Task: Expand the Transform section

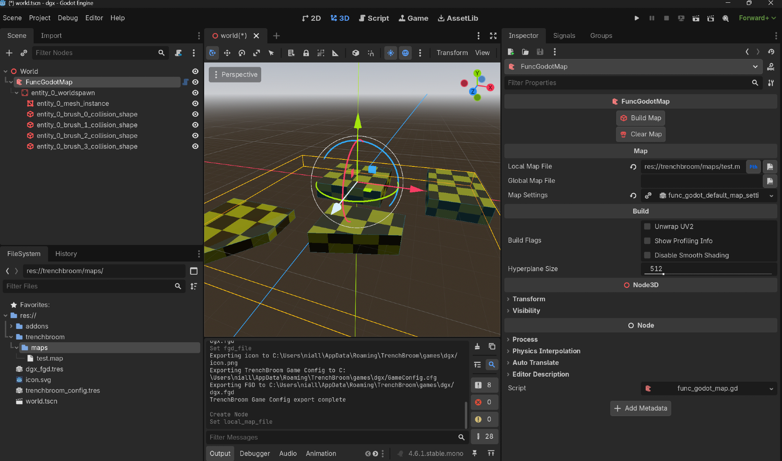Action: (529, 299)
